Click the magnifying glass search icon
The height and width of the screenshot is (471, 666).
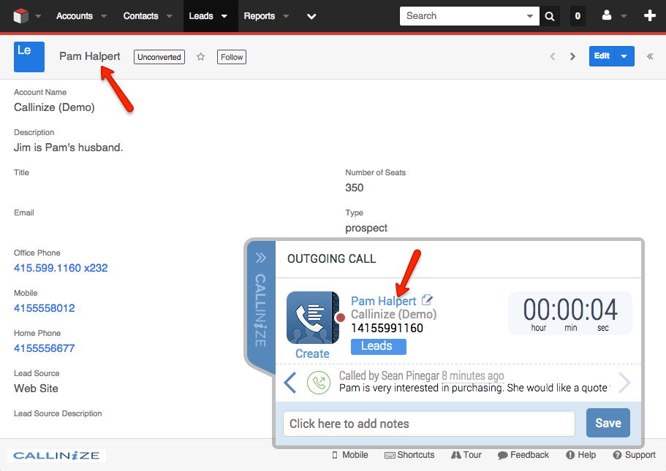coord(550,16)
